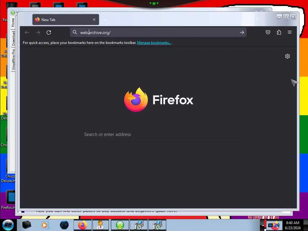
Task: Go forward using the Firefox forward arrow
Action: click(x=38, y=32)
